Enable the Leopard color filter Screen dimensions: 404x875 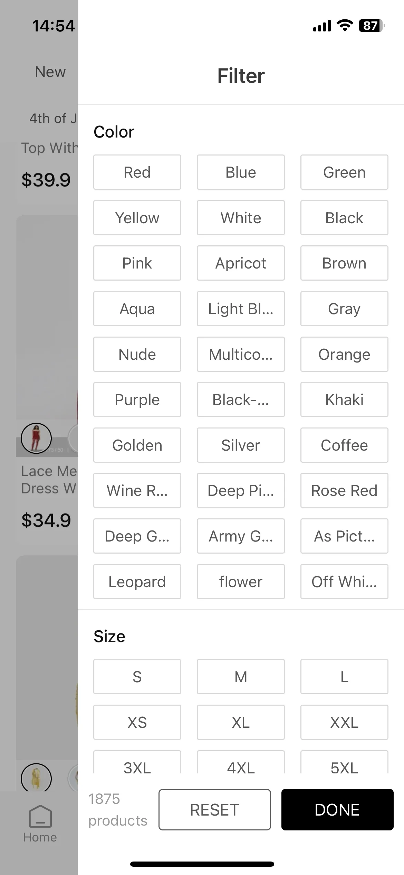(137, 582)
